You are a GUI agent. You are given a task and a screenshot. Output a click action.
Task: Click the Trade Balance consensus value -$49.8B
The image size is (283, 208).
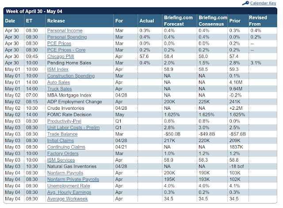tap(207, 134)
